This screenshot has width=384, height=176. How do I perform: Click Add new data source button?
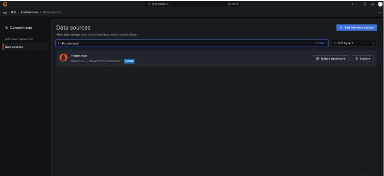(356, 27)
